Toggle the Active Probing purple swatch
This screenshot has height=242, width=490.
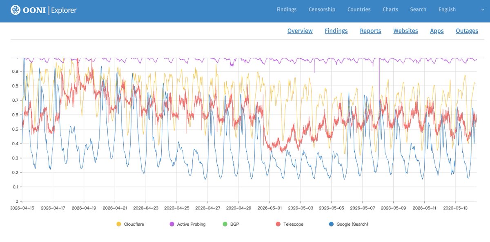tap(171, 224)
